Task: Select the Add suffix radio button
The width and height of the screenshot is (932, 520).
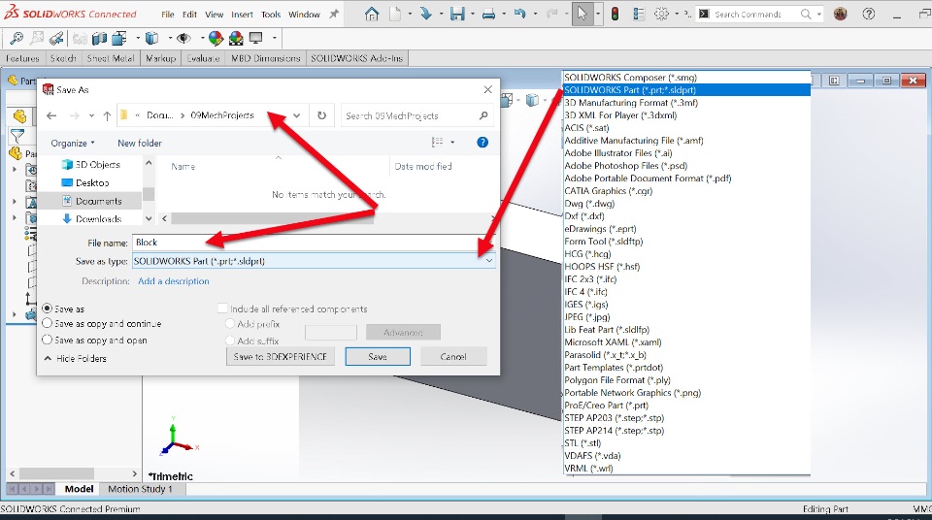Action: pyautogui.click(x=230, y=341)
